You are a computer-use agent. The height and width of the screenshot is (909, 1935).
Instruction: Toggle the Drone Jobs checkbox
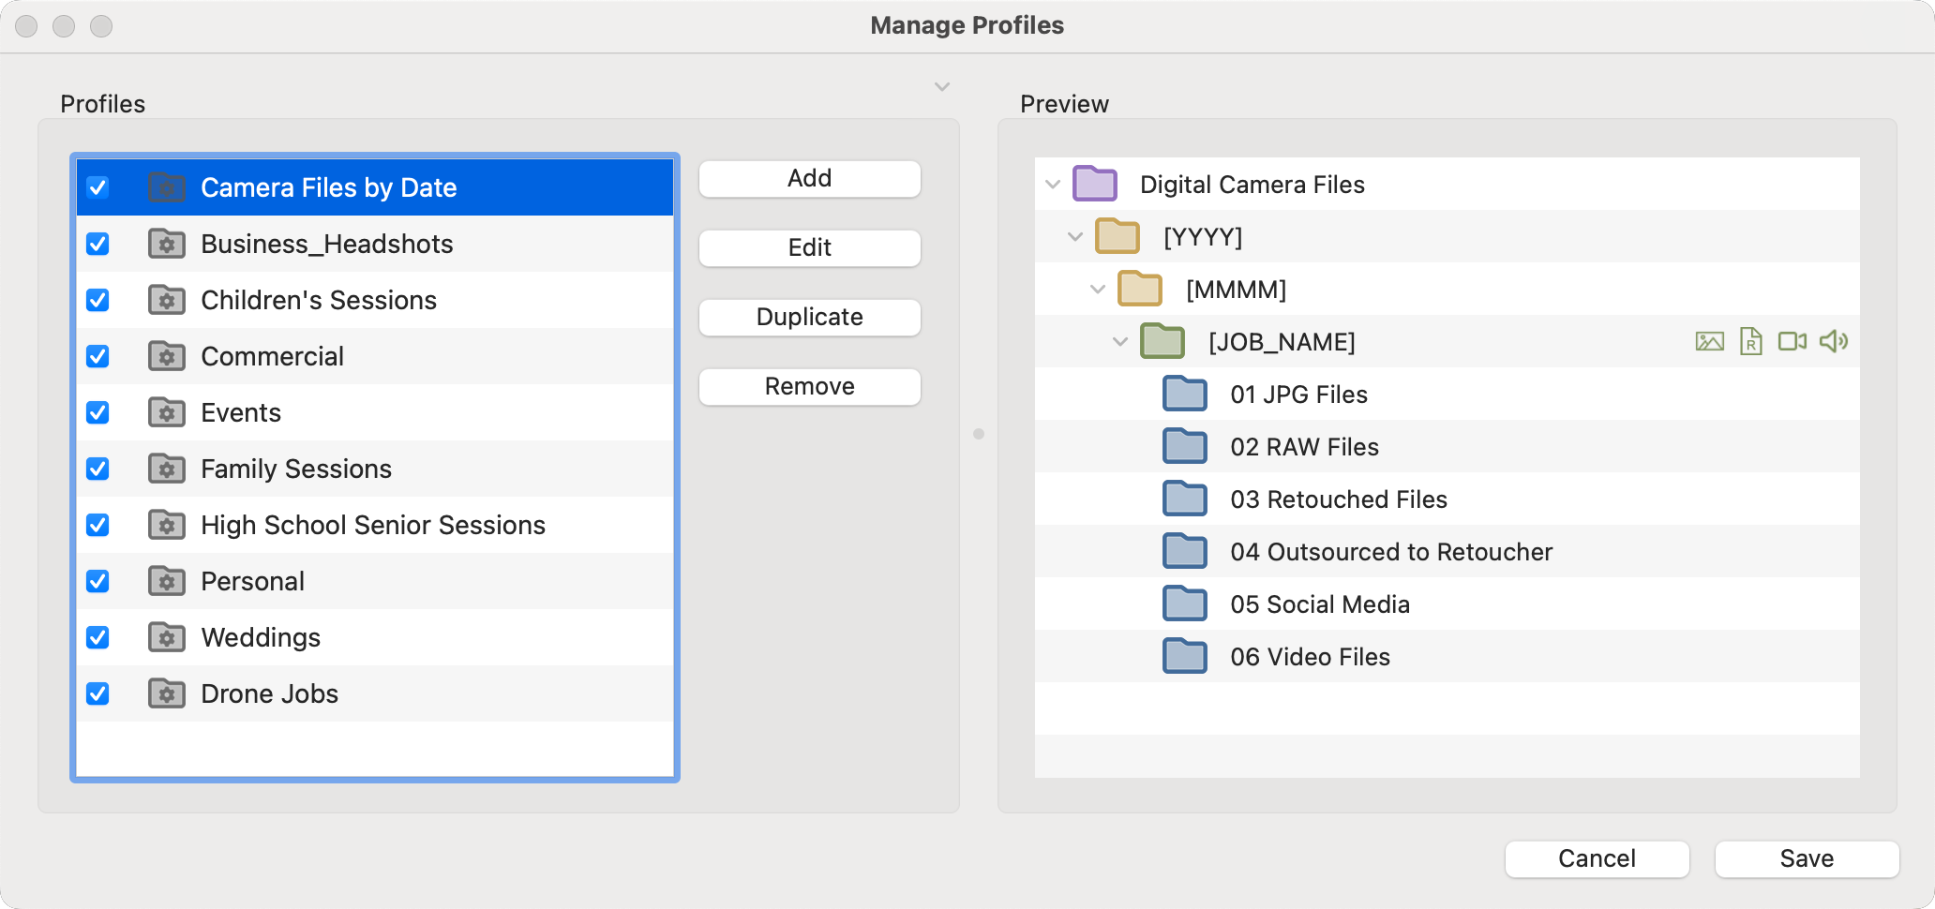pyautogui.click(x=97, y=694)
